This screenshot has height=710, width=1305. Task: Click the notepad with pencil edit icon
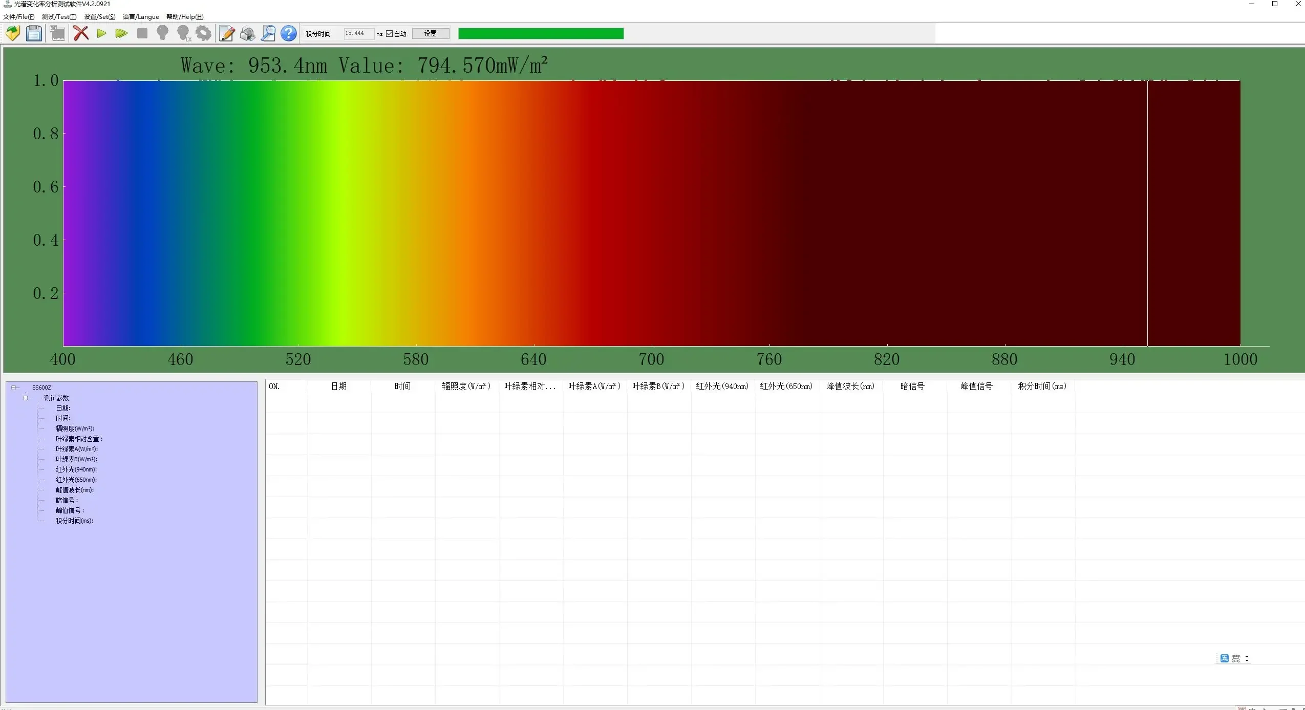click(x=227, y=33)
